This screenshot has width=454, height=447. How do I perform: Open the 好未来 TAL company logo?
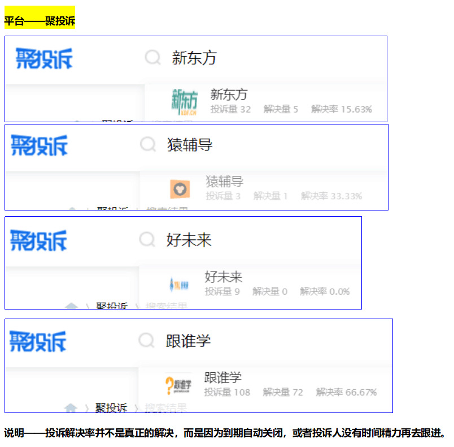point(179,284)
